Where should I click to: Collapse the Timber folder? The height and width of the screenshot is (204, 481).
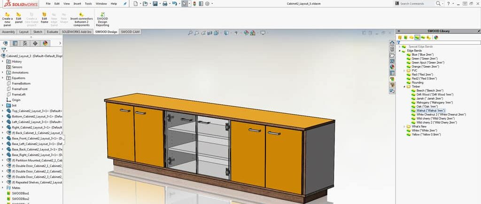point(404,87)
